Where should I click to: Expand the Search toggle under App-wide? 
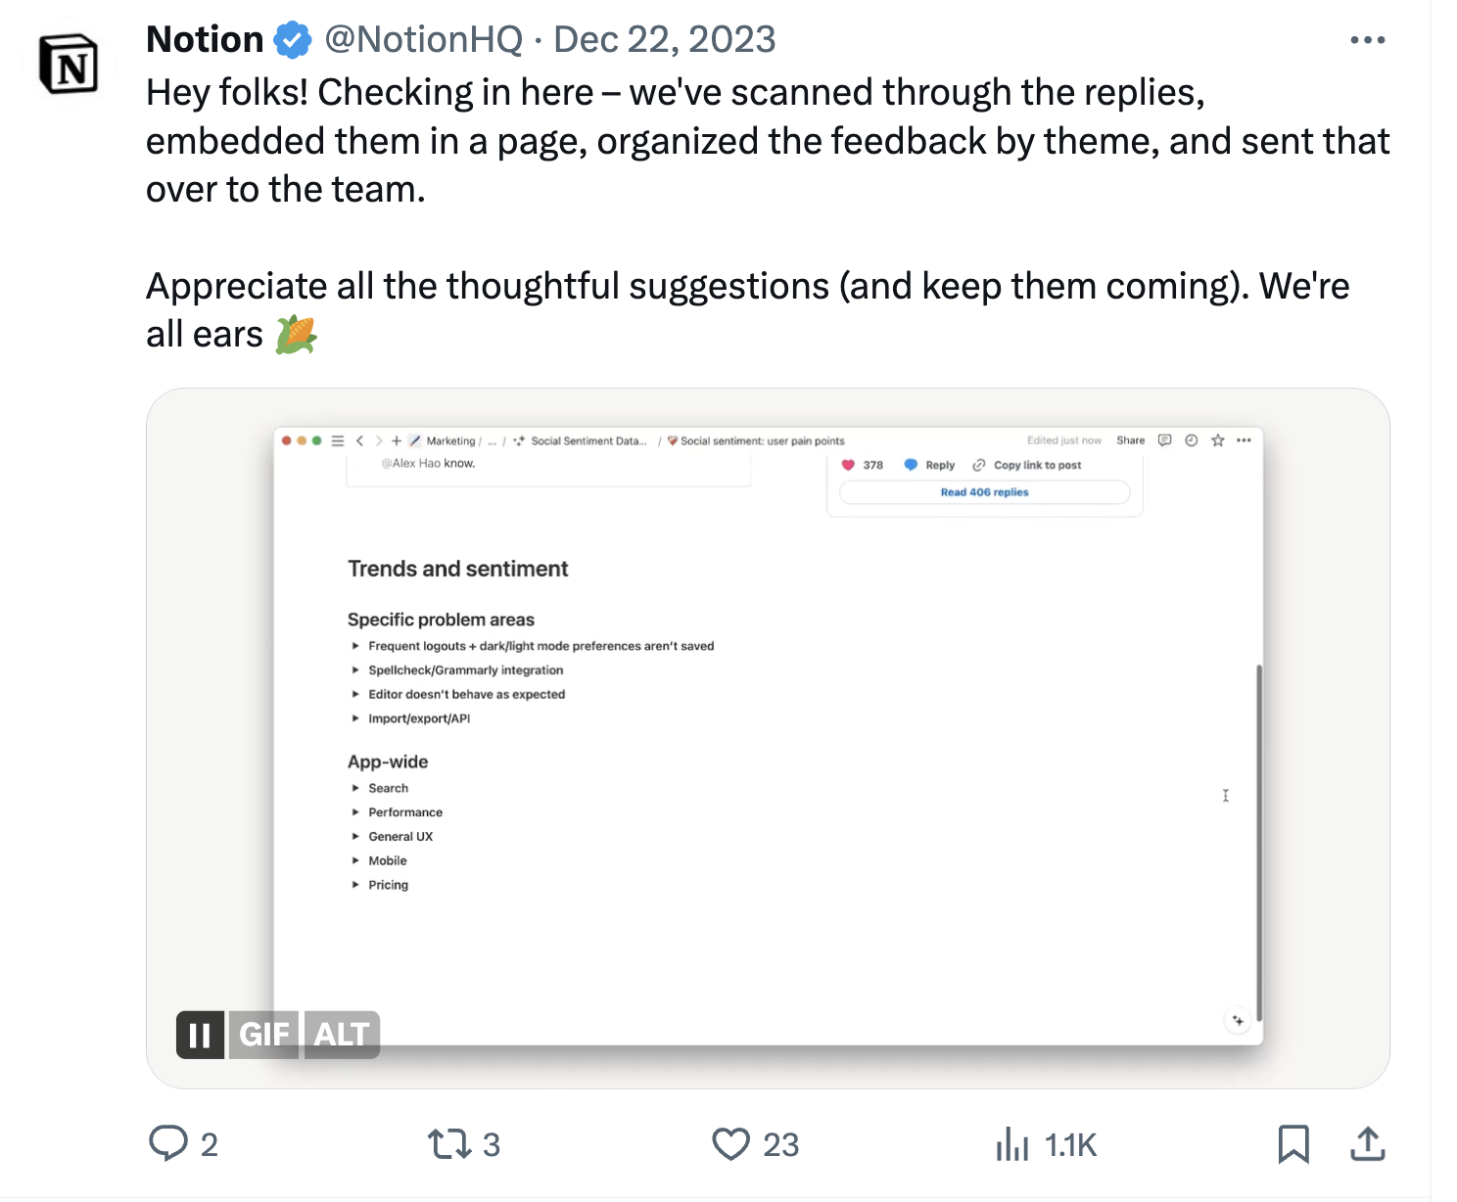(355, 787)
